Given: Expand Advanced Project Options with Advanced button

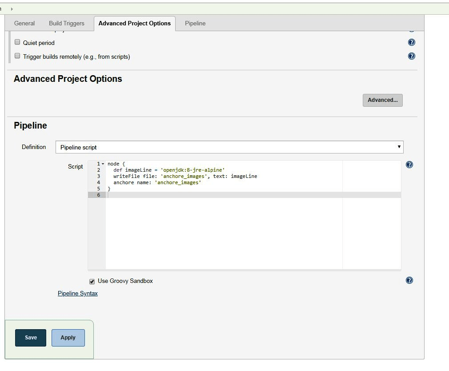Looking at the screenshot, I should point(382,100).
